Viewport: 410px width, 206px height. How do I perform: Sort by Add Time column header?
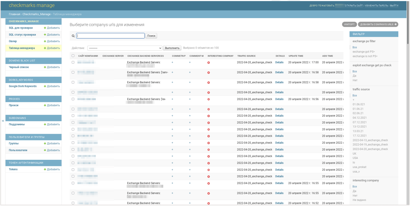coord(328,56)
